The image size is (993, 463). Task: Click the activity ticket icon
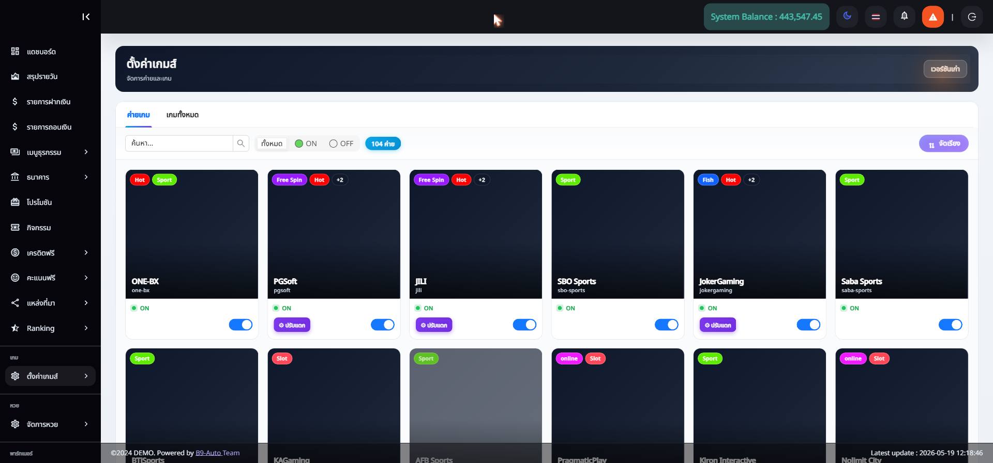(15, 227)
